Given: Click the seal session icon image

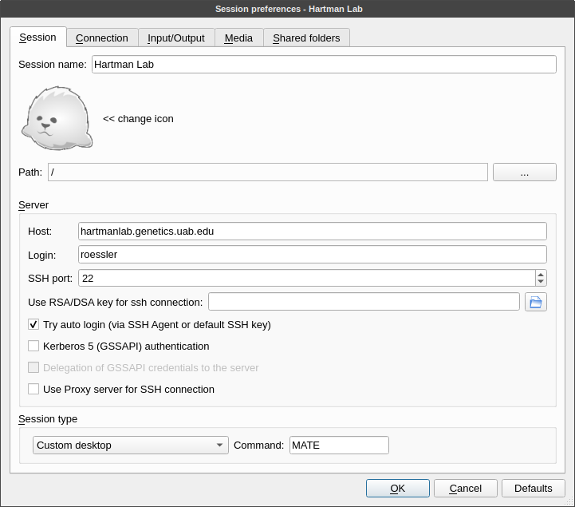Looking at the screenshot, I should 57,118.
